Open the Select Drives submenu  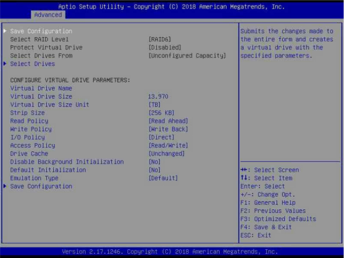32,64
